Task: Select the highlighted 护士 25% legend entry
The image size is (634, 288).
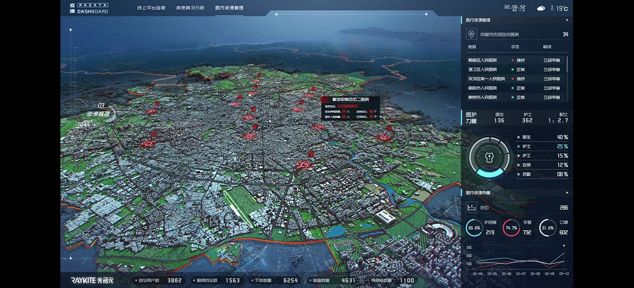Action: (x=543, y=146)
